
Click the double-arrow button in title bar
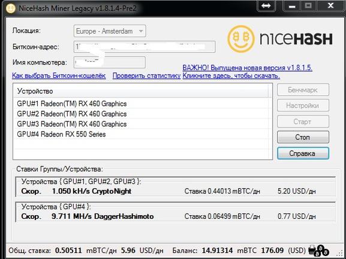click(266, 6)
